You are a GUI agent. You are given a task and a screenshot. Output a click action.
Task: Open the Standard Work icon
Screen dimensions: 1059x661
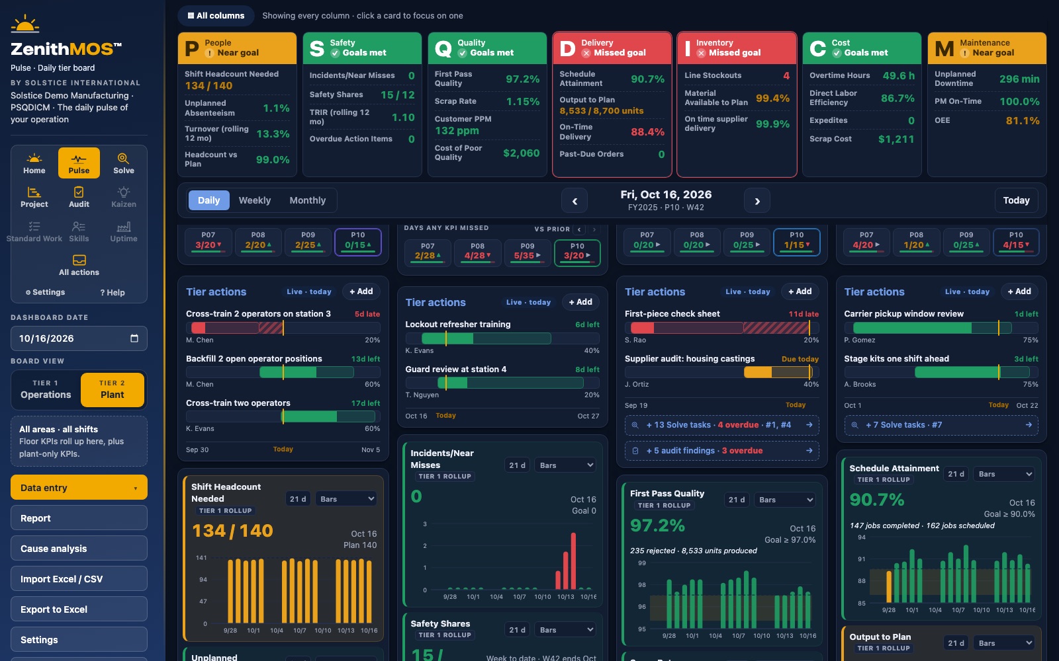[34, 231]
